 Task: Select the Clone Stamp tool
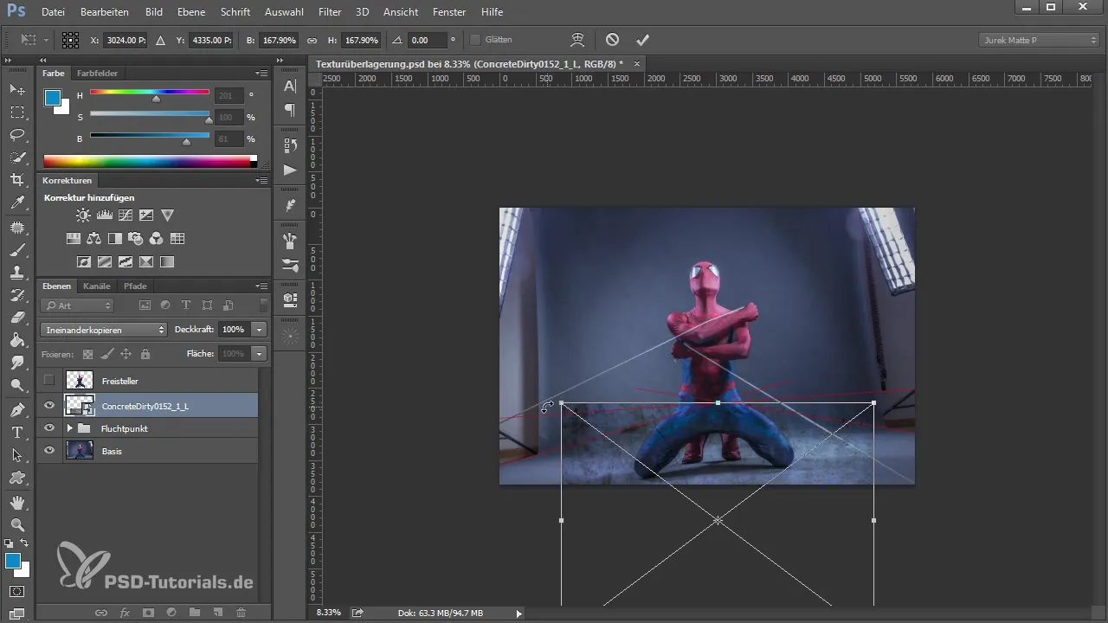[17, 273]
